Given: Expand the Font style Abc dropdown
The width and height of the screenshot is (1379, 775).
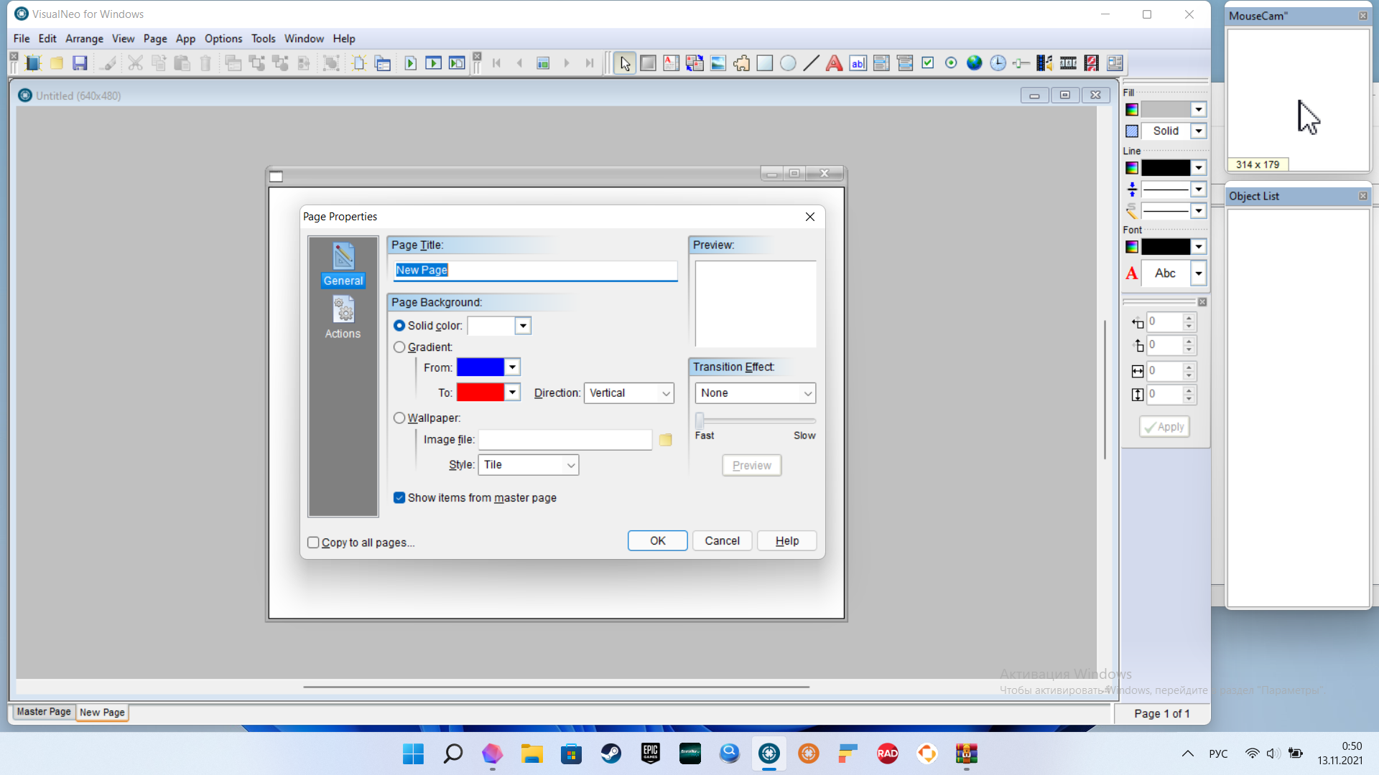Looking at the screenshot, I should pos(1199,273).
